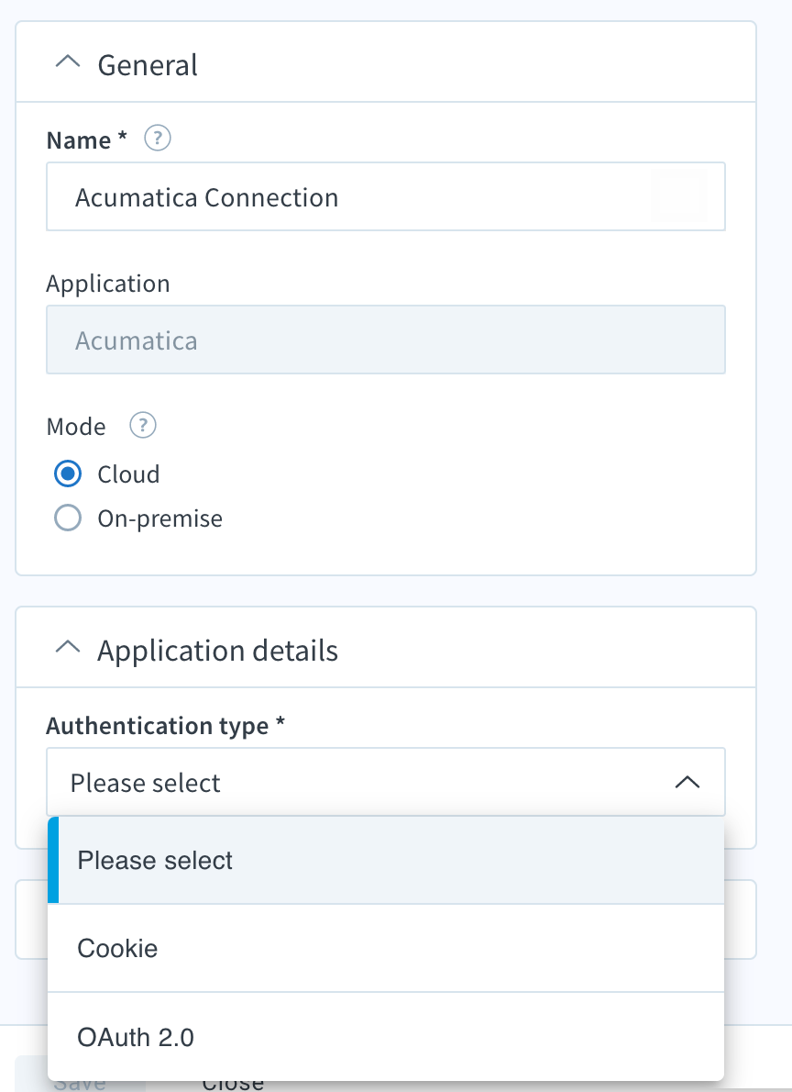The width and height of the screenshot is (792, 1092).
Task: Click the Authentication type label
Action: pyautogui.click(x=166, y=726)
